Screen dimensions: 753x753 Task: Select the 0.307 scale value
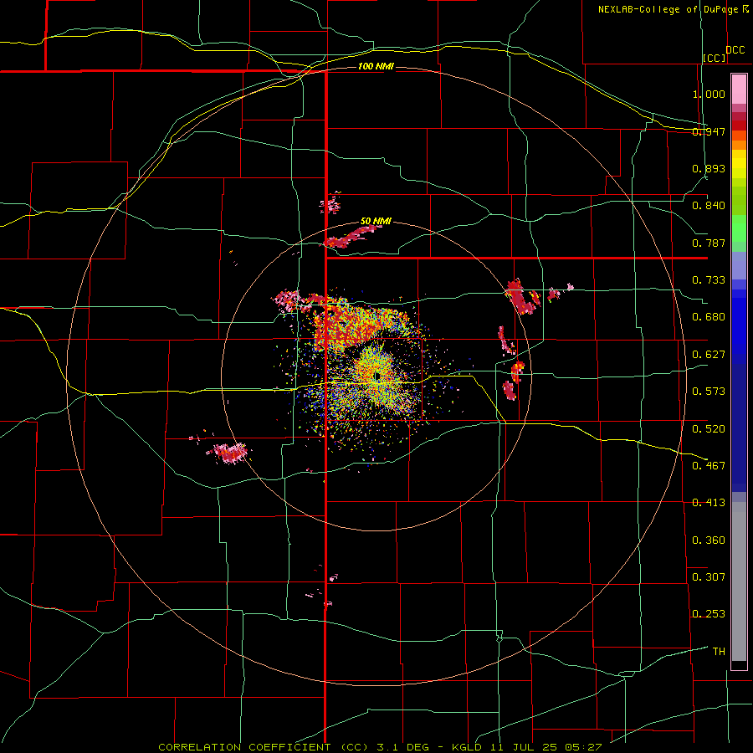(709, 576)
